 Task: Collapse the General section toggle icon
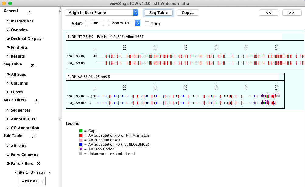click(x=29, y=12)
